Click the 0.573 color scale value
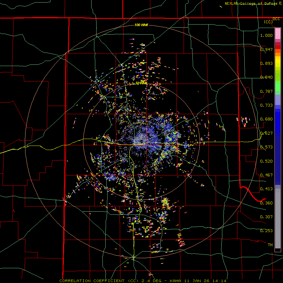Viewport: 283px width, 283px height. pos(266,147)
